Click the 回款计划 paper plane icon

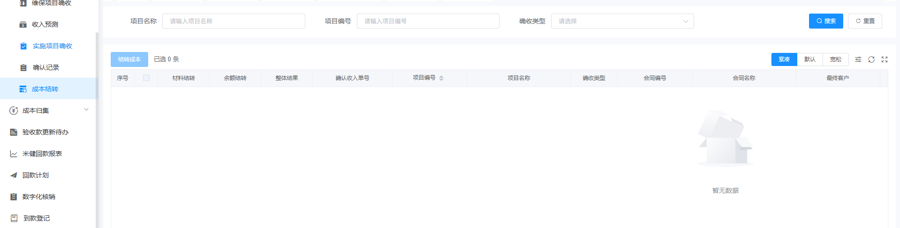click(x=14, y=175)
